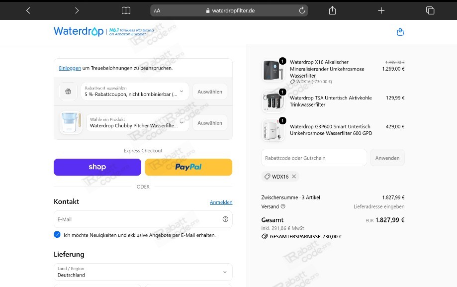Click the Anmelden link

pyautogui.click(x=221, y=202)
